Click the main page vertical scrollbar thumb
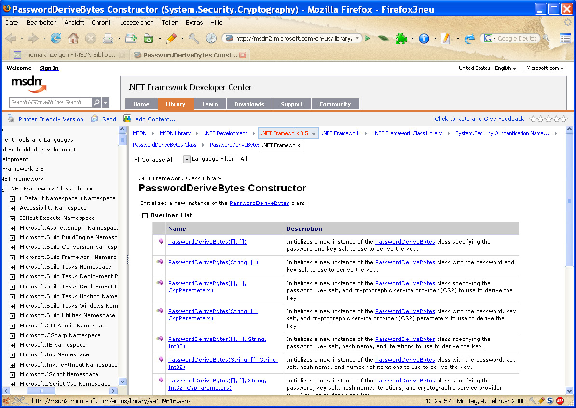576x408 pixels. point(569,201)
